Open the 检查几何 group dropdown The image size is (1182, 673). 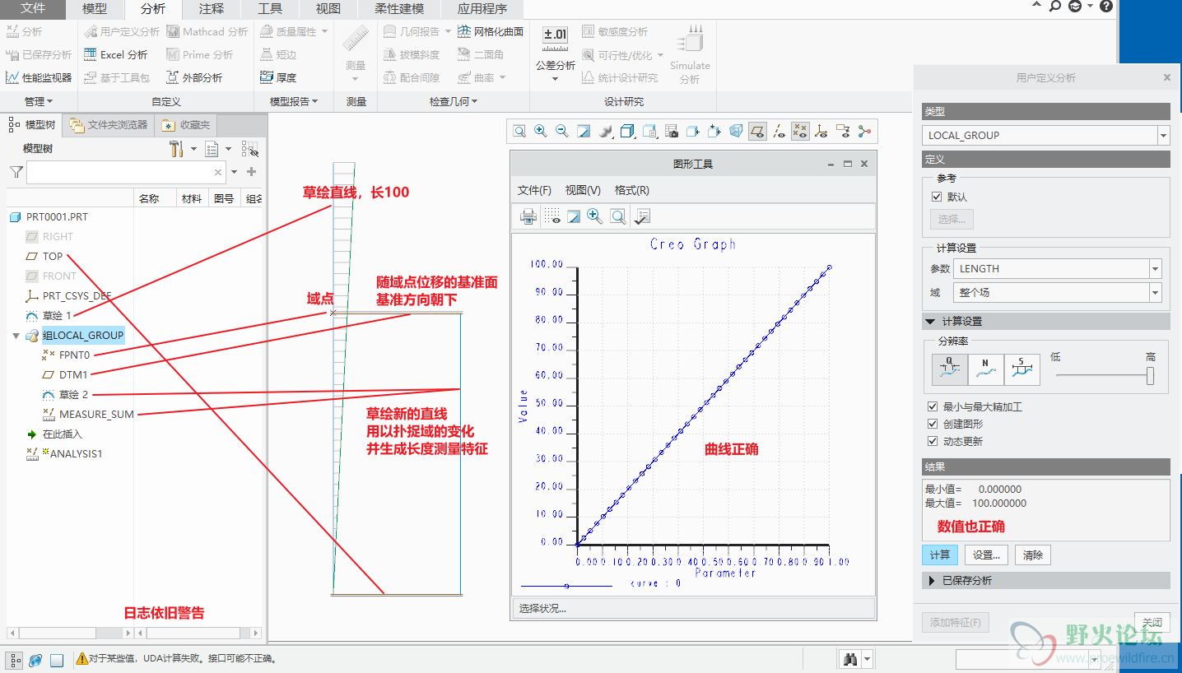tap(454, 101)
